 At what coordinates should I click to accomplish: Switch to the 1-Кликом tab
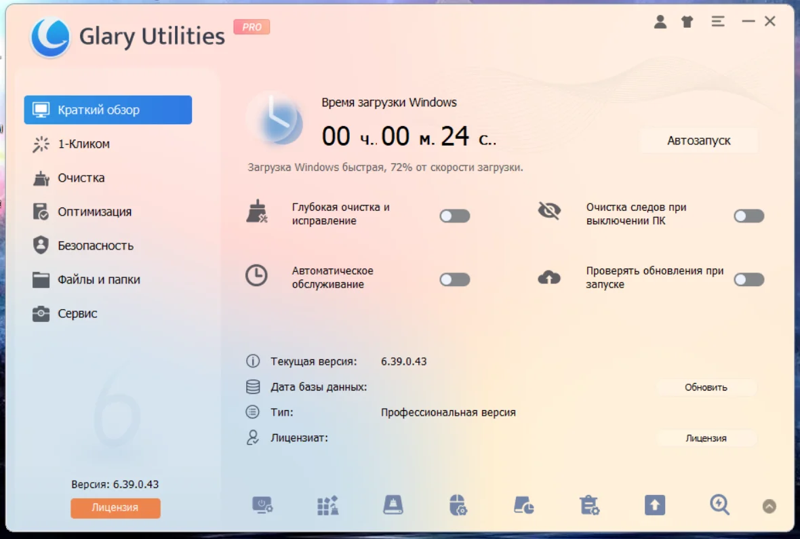coord(83,144)
